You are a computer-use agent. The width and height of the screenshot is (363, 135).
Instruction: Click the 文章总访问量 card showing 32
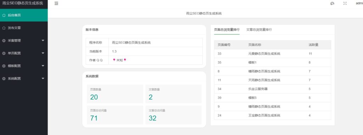click(173, 115)
